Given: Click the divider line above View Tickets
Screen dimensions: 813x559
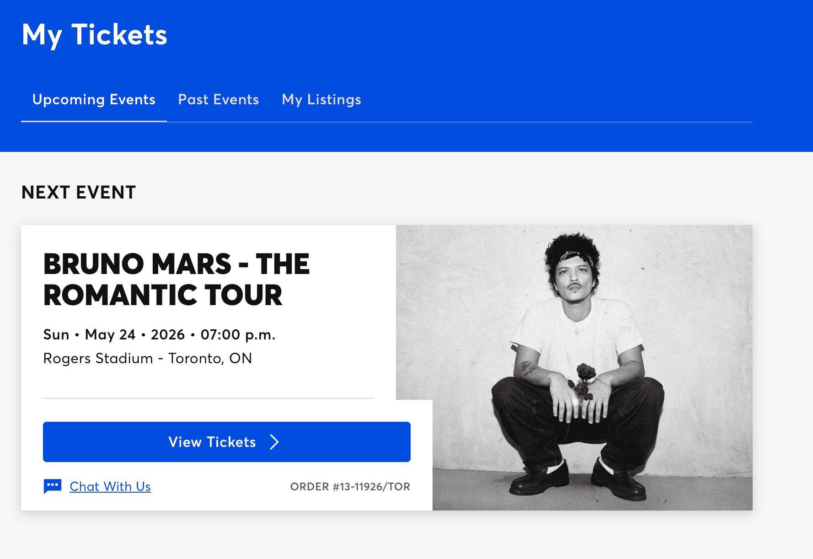Looking at the screenshot, I should [x=209, y=398].
